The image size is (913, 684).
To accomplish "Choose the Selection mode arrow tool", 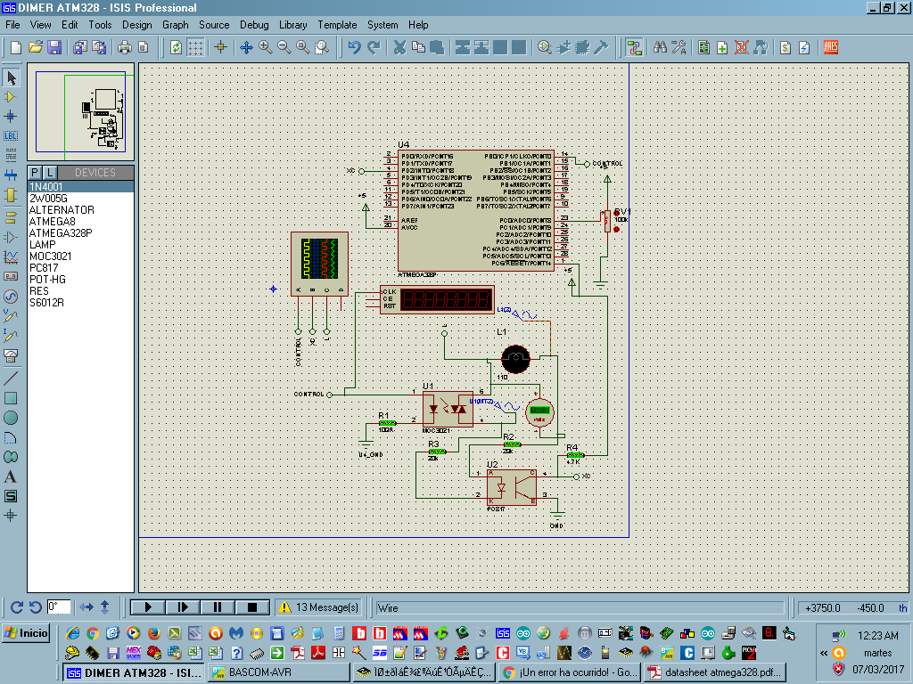I will pyautogui.click(x=11, y=77).
